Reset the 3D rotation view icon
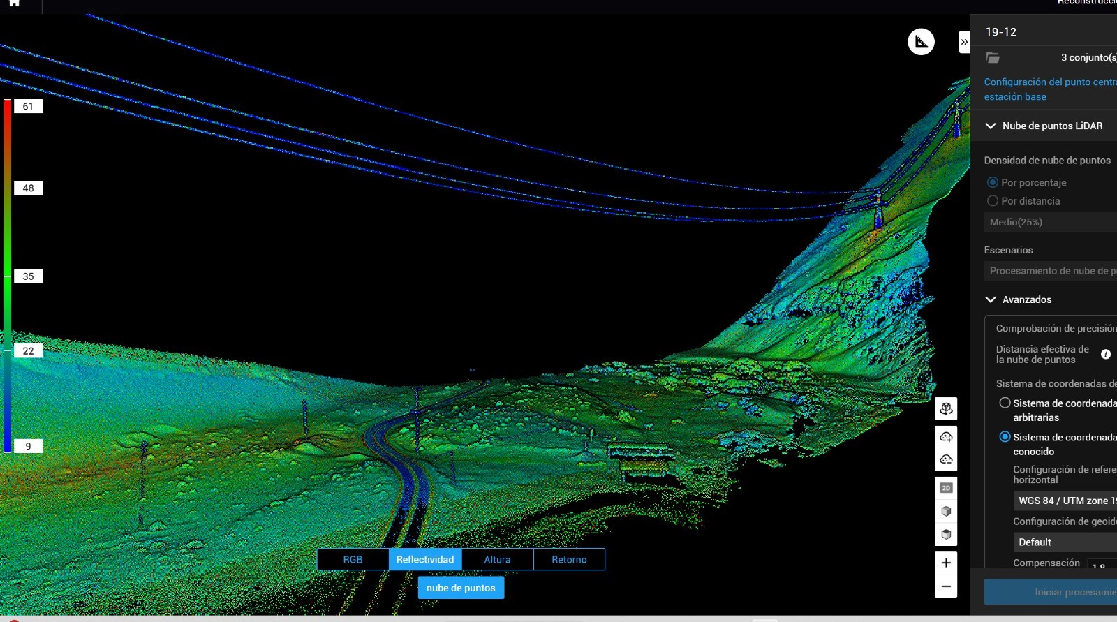Image resolution: width=1117 pixels, height=622 pixels. pos(946,408)
